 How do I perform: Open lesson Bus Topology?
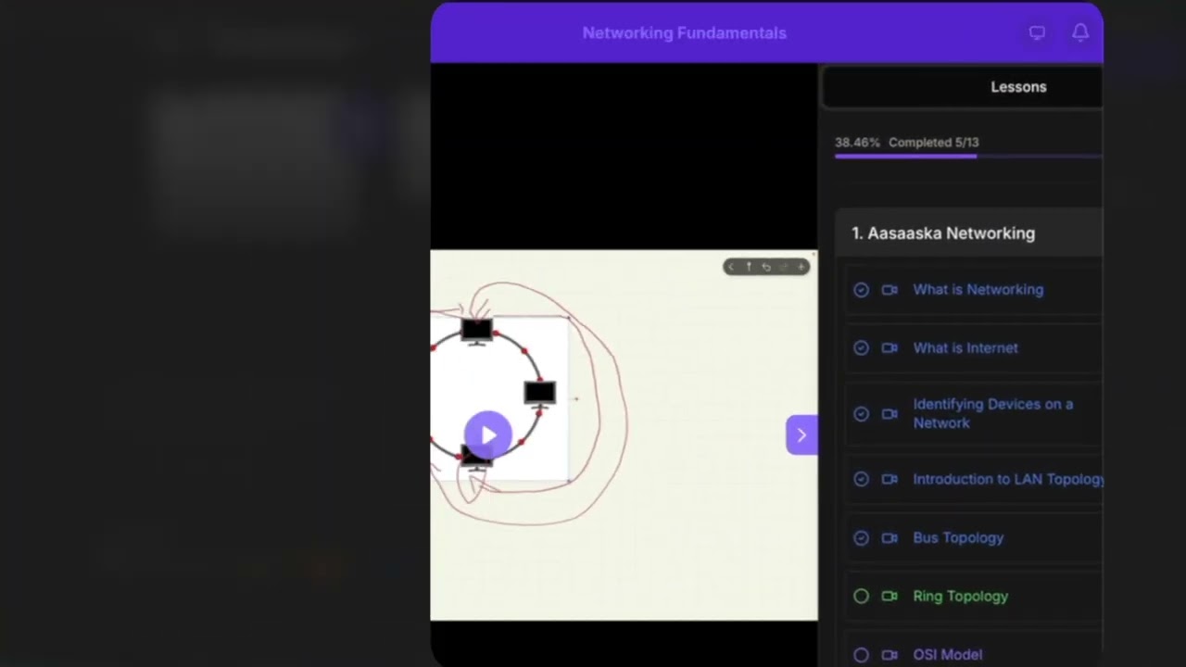(x=958, y=538)
